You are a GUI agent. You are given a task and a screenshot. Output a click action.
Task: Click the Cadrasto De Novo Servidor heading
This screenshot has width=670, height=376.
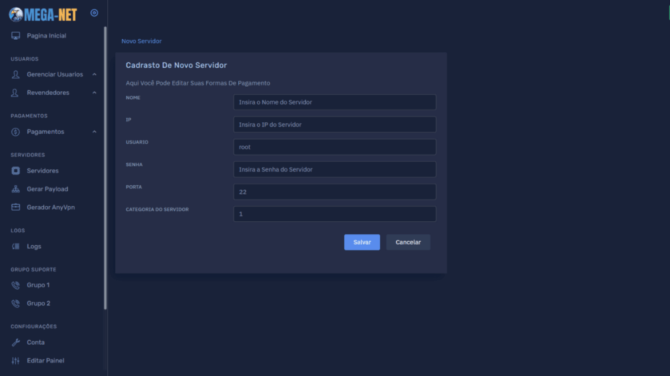pos(176,65)
